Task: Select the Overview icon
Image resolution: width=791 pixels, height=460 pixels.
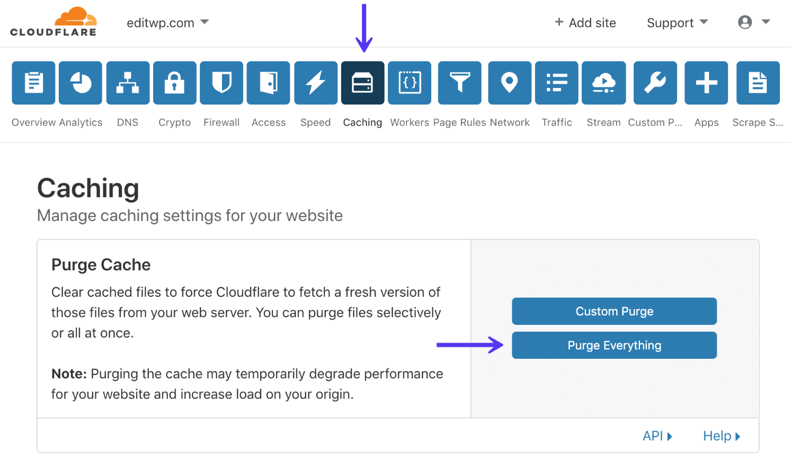Action: click(33, 83)
